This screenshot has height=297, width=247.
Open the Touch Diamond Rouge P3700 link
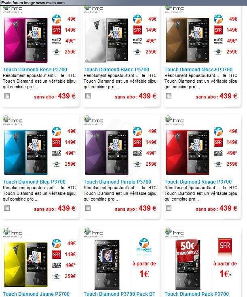(198, 182)
